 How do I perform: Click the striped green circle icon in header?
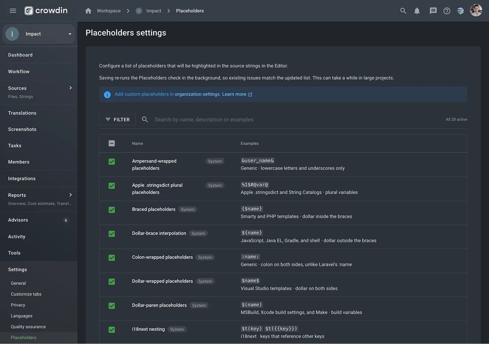[x=460, y=11]
